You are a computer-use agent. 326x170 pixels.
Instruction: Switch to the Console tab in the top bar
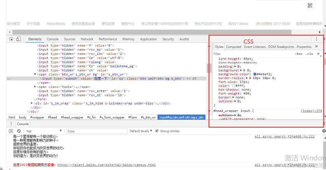53,39
